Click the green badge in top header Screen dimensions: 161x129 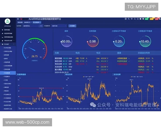(x=147, y=19)
